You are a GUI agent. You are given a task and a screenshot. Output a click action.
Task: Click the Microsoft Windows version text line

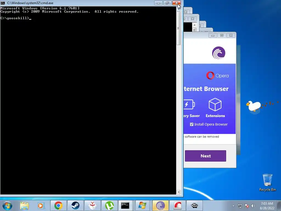pos(40,8)
